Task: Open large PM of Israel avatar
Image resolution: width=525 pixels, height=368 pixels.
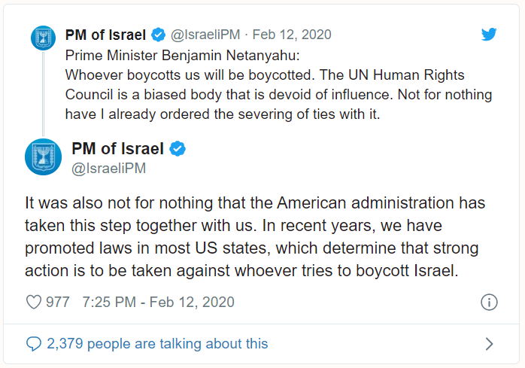Action: 43,157
